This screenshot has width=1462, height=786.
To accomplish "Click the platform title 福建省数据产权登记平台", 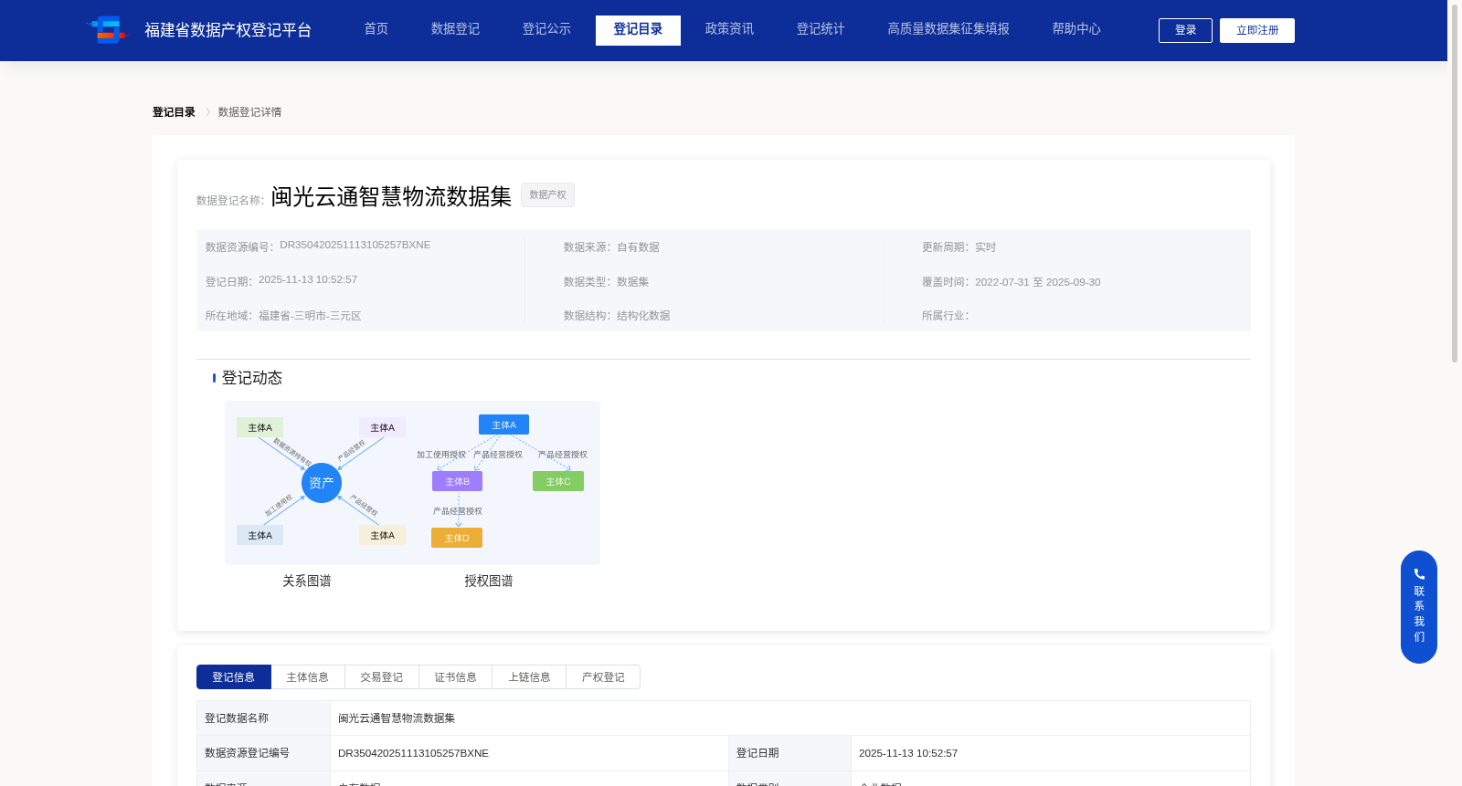I will 228,30.
